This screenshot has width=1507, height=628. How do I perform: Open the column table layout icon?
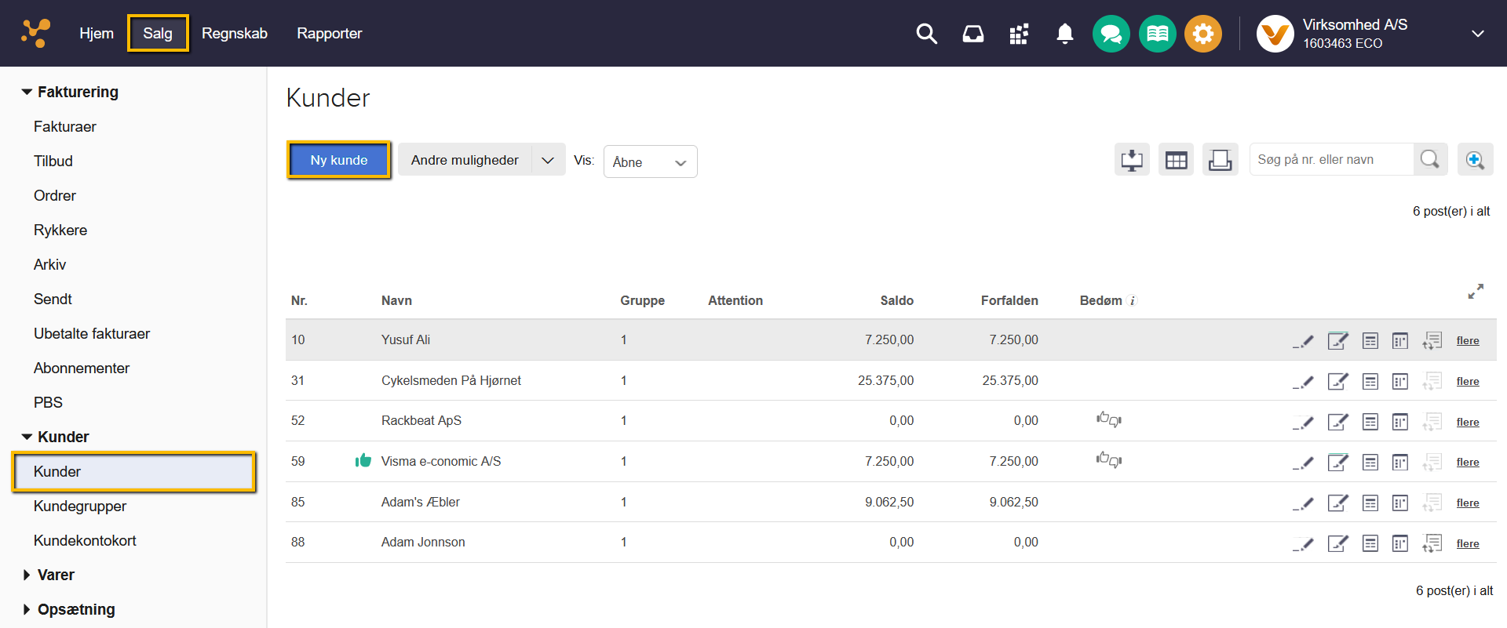tap(1176, 160)
